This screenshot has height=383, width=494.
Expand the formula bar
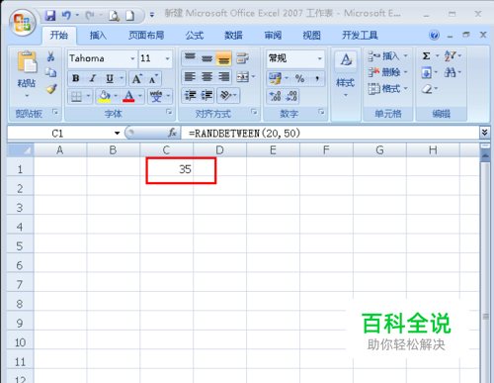point(484,133)
